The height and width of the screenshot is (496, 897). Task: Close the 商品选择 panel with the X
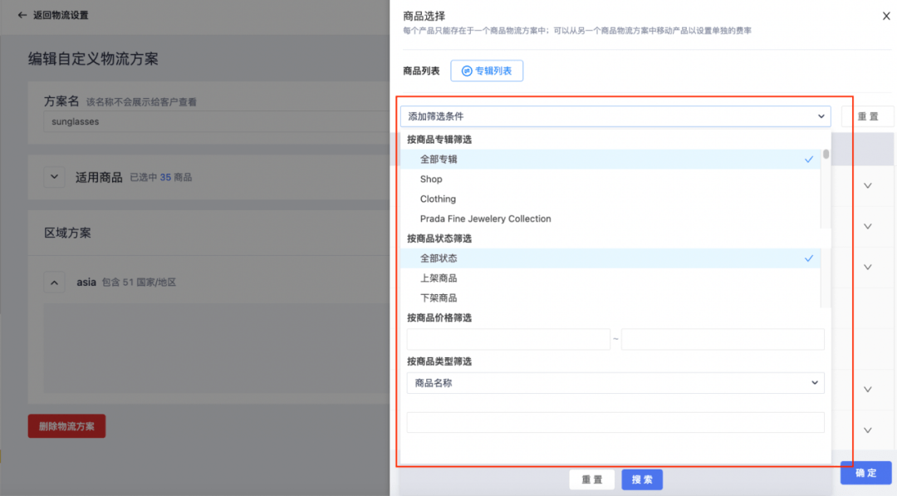[885, 16]
